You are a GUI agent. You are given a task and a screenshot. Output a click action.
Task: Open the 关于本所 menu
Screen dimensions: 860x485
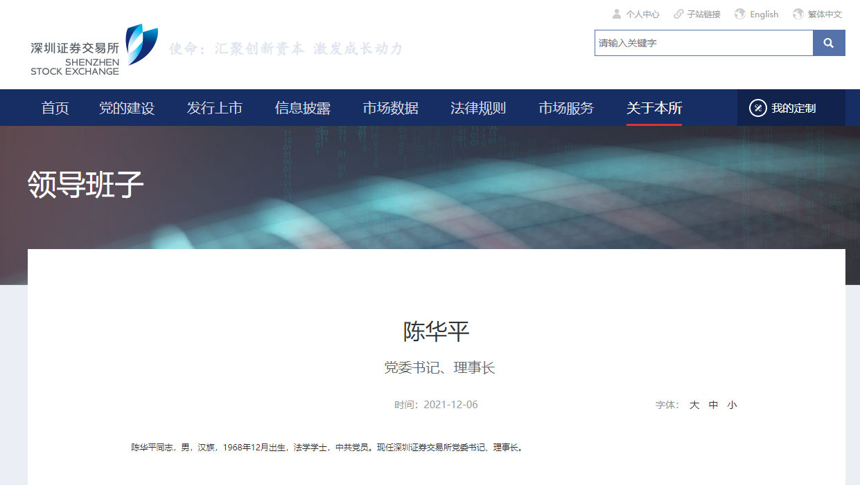(654, 108)
